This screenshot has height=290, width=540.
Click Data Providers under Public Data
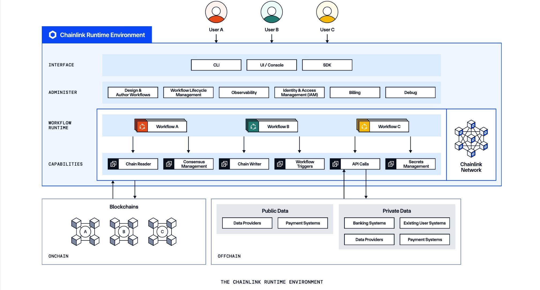(247, 223)
